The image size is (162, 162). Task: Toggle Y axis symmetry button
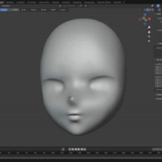tap(150, 10)
